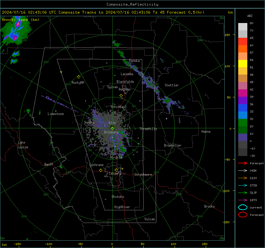The width and height of the screenshot is (265, 248).
Task: Click the Calgary city label
Action: click(x=115, y=173)
